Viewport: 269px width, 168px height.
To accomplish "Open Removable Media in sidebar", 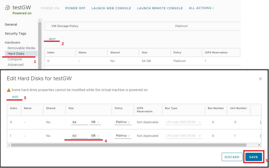I will 21,48.
